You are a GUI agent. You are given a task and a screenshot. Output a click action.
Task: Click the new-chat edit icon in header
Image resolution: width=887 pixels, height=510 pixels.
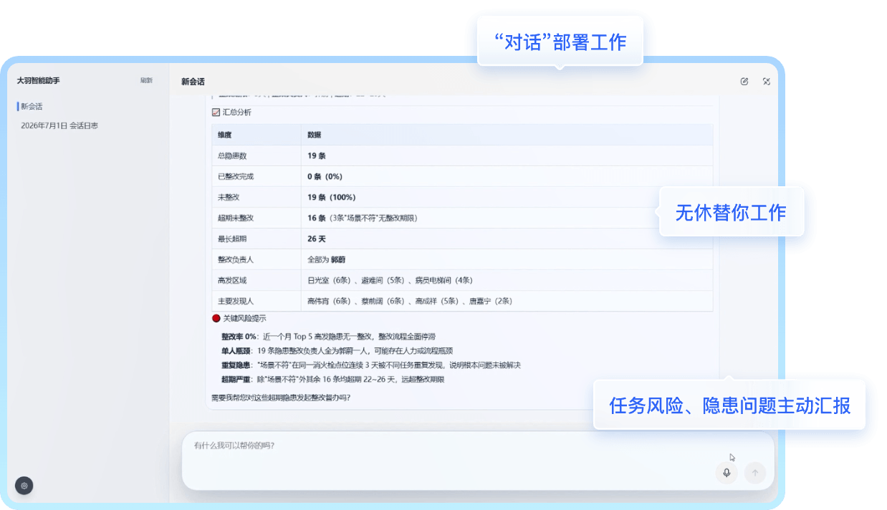coord(744,82)
